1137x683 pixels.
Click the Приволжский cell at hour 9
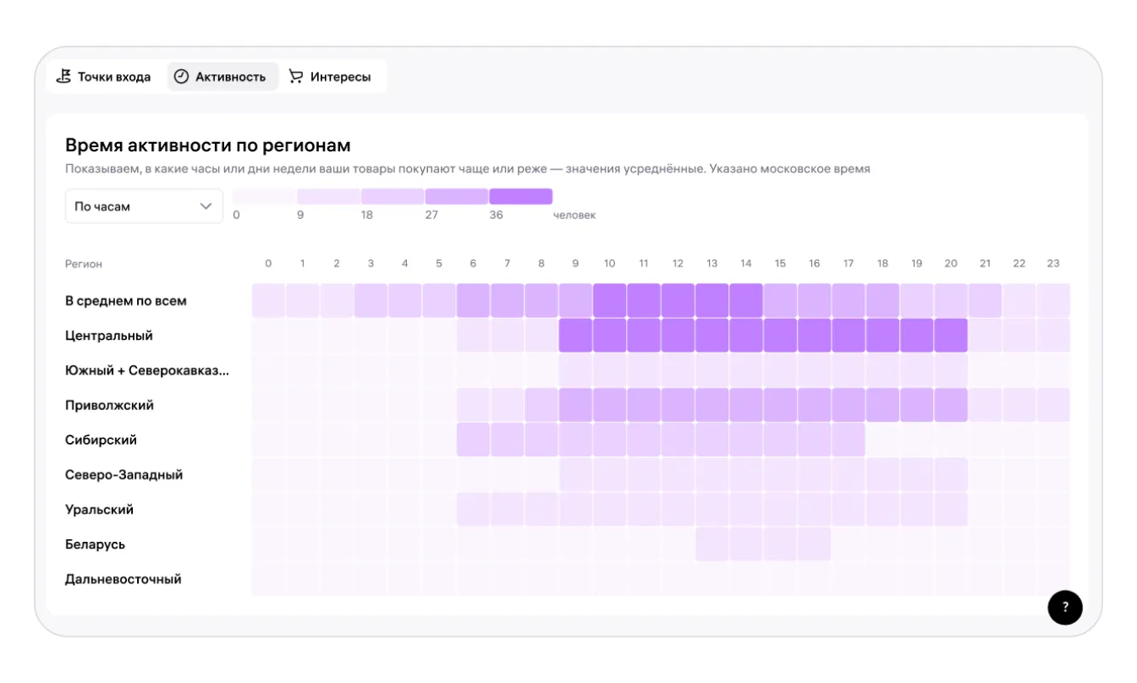pyautogui.click(x=575, y=405)
